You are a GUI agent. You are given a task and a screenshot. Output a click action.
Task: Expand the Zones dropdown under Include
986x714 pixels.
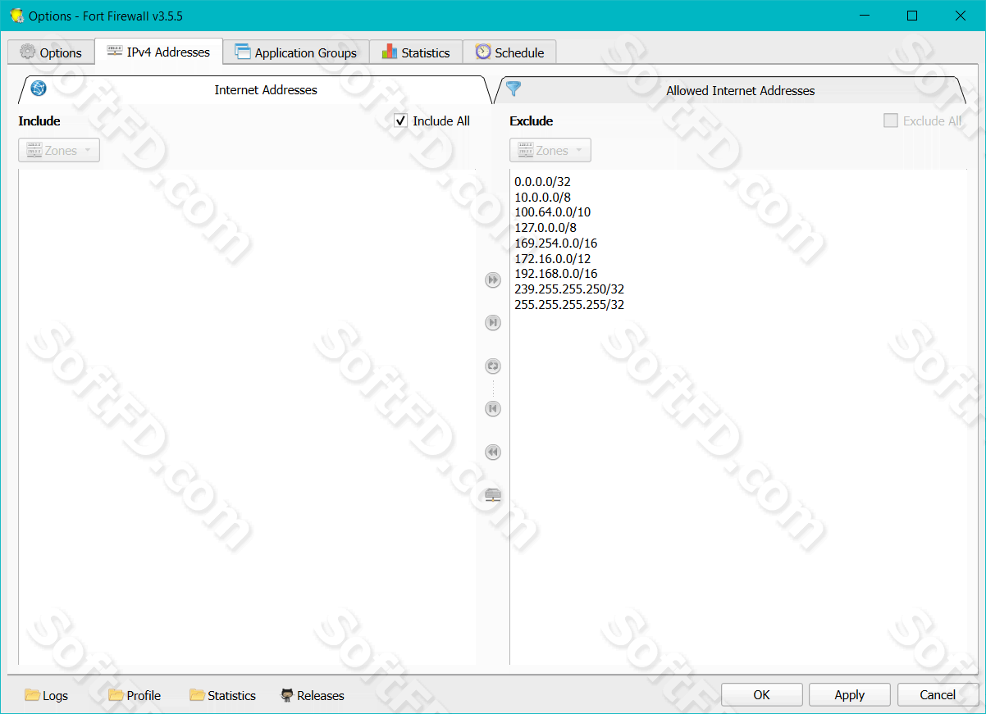(x=59, y=151)
